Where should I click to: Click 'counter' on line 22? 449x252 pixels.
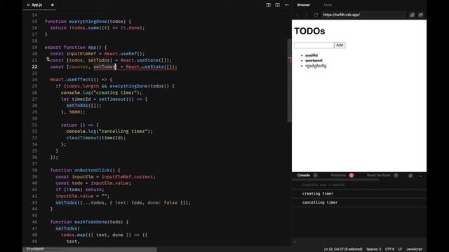click(79, 66)
